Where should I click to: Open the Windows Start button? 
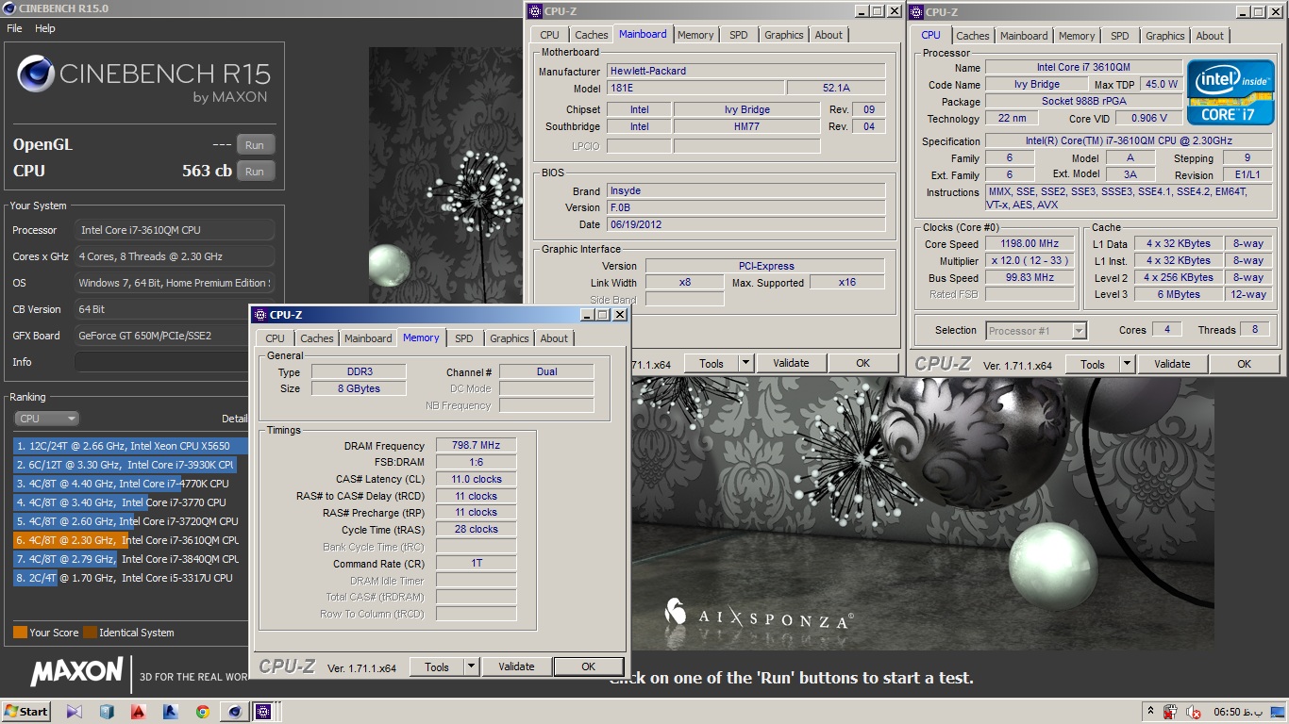(x=26, y=712)
